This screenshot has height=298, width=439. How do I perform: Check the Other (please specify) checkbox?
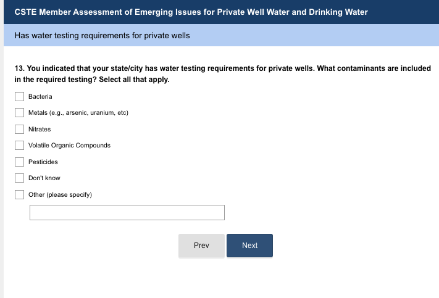coord(19,195)
